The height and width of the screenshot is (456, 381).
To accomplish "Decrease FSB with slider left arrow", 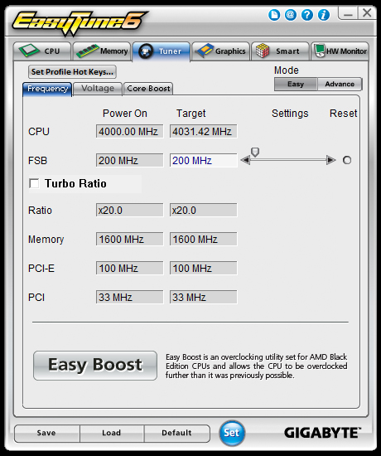I will point(245,160).
